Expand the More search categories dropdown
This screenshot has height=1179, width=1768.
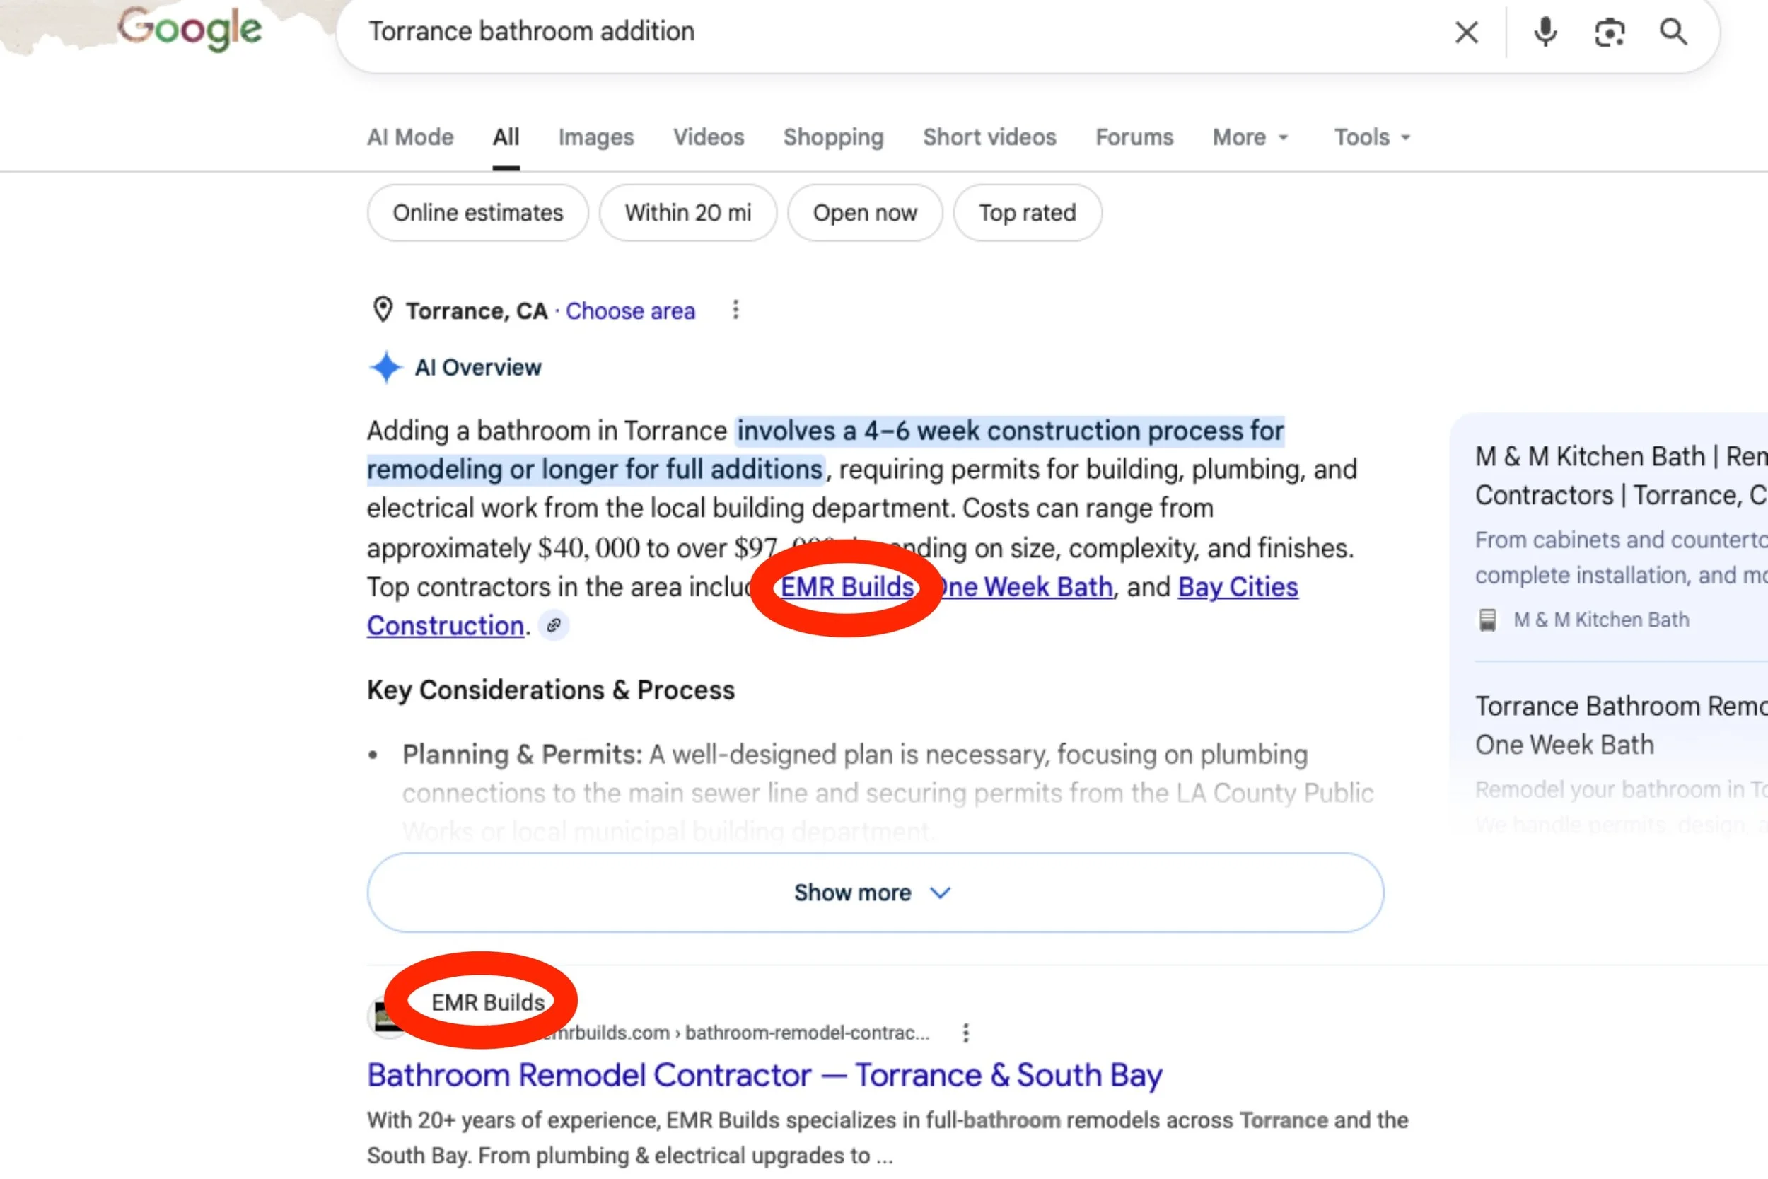click(1251, 137)
